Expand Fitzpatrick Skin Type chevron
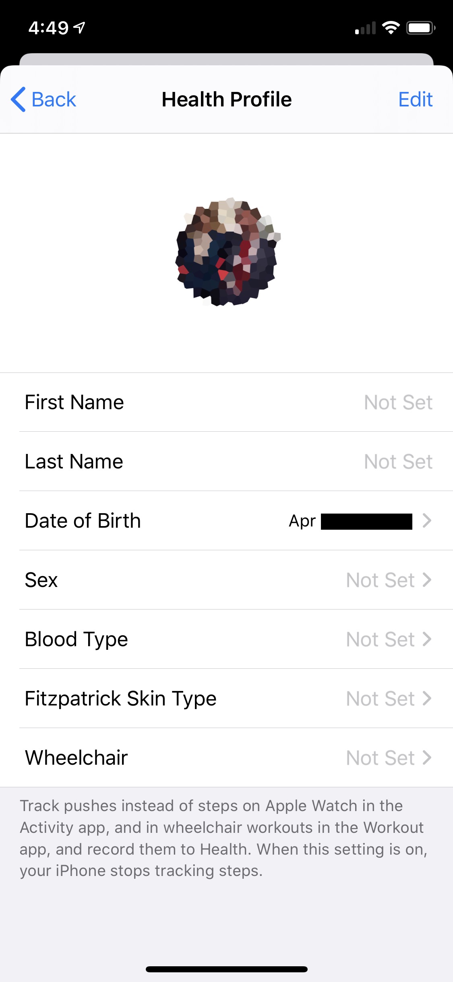Viewport: 453px width, 982px height. (427, 698)
